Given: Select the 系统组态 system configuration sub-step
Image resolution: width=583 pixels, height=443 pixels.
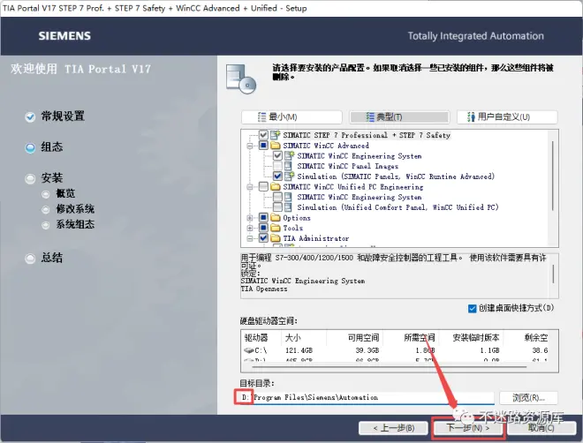Looking at the screenshot, I should pos(75,224).
